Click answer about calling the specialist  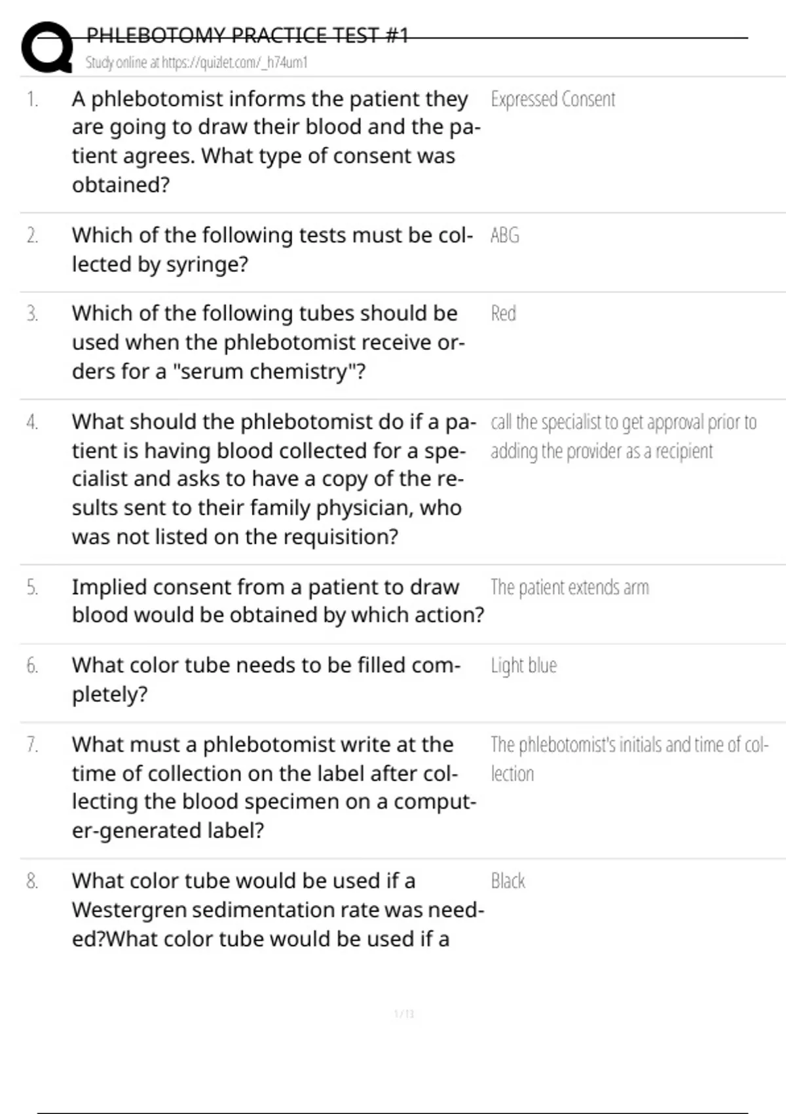[624, 436]
